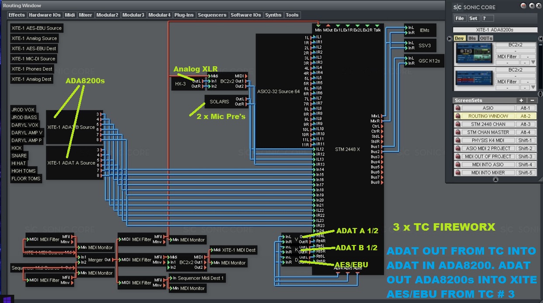Screen dimensions: 543x303
Task: Click the left-side arrow beside the Dev tab
Action: click(x=450, y=38)
